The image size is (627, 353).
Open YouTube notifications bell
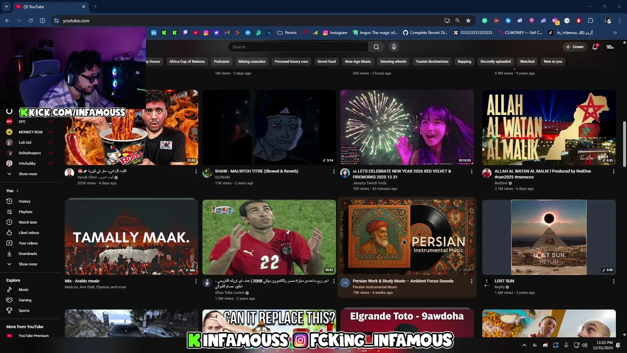595,47
